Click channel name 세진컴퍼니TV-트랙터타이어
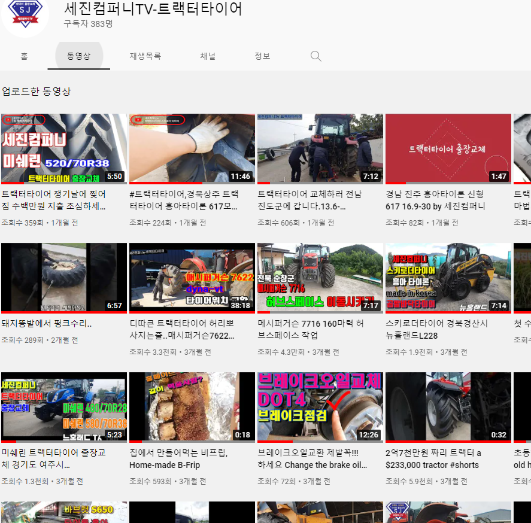 (153, 8)
